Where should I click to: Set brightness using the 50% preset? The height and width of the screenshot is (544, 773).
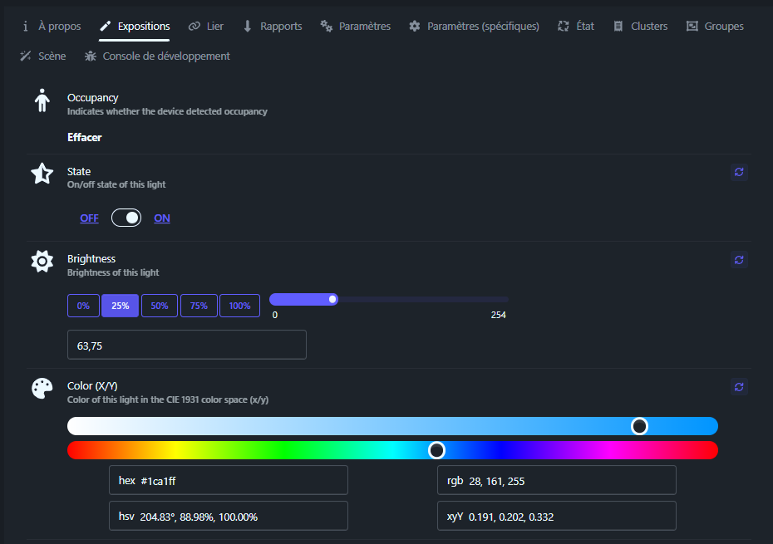click(159, 305)
